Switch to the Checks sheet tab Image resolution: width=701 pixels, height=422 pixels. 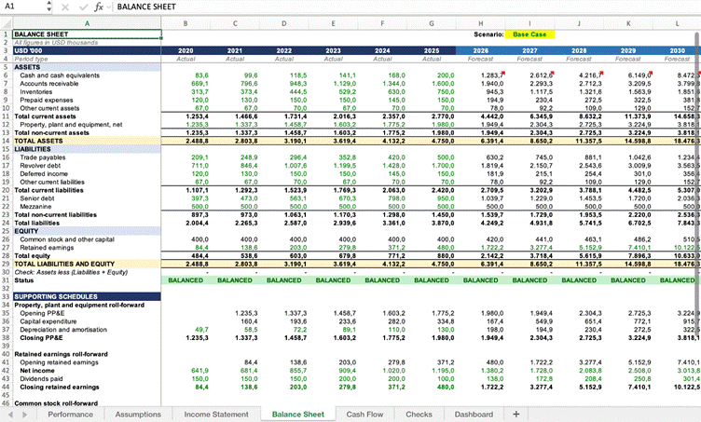(x=419, y=415)
